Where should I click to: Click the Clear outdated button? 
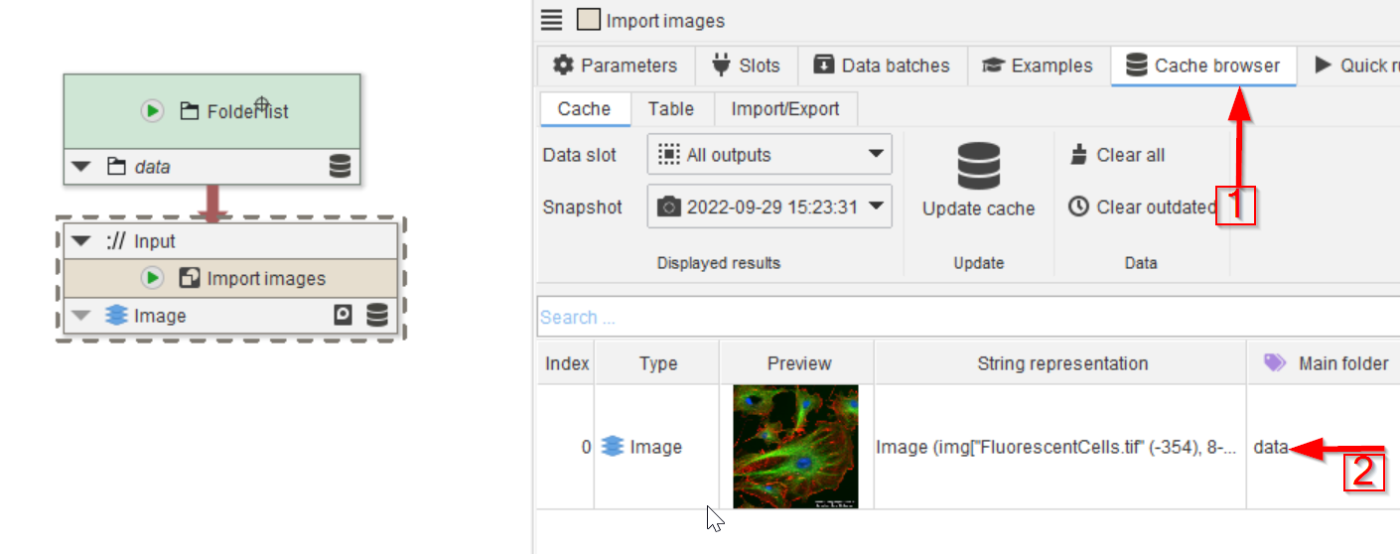(1142, 207)
